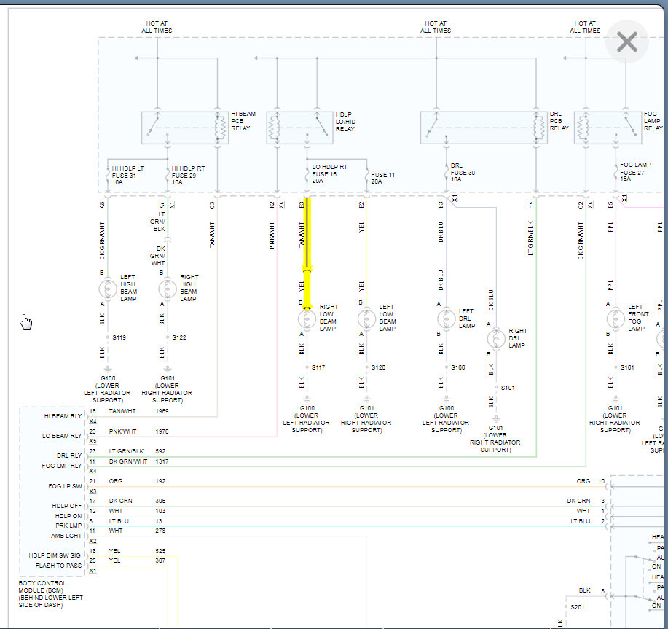
Task: Click FOG LAMP FUSE 27 label
Action: 635,171
